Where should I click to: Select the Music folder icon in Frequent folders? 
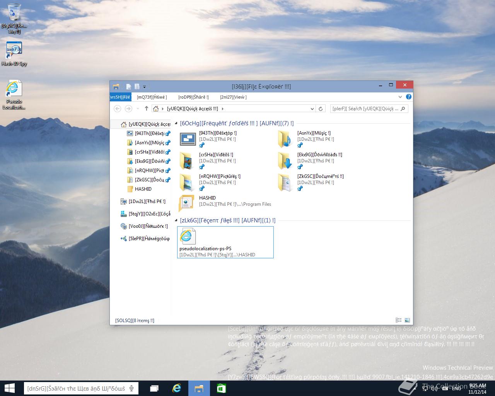pos(285,139)
